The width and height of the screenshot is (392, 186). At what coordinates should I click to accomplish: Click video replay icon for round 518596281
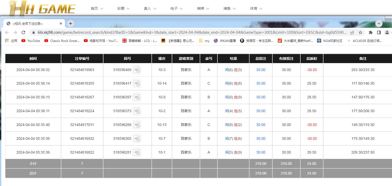[137, 152]
